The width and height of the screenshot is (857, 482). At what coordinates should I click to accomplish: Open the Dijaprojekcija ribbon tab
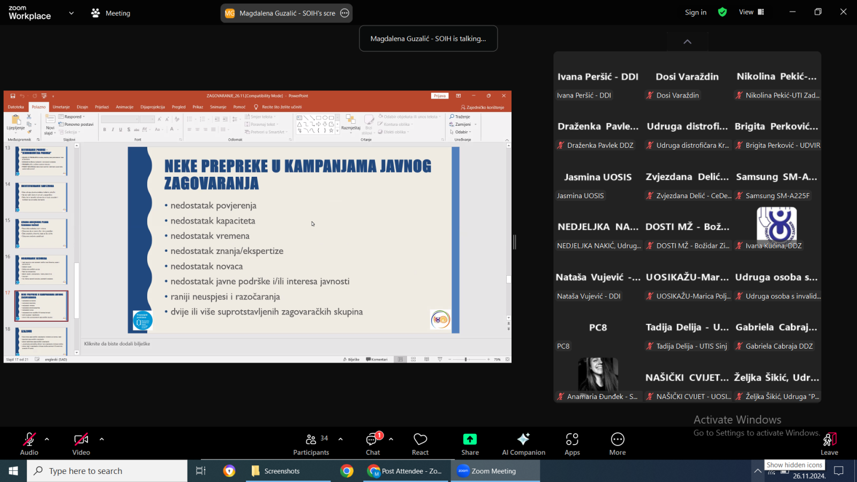click(153, 107)
